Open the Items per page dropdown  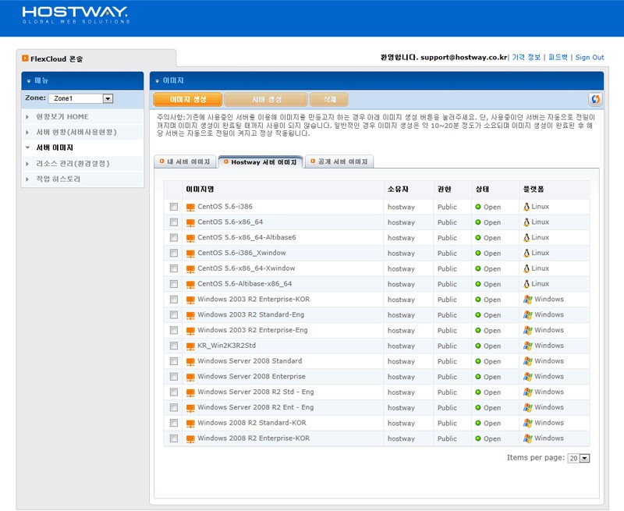pos(579,458)
